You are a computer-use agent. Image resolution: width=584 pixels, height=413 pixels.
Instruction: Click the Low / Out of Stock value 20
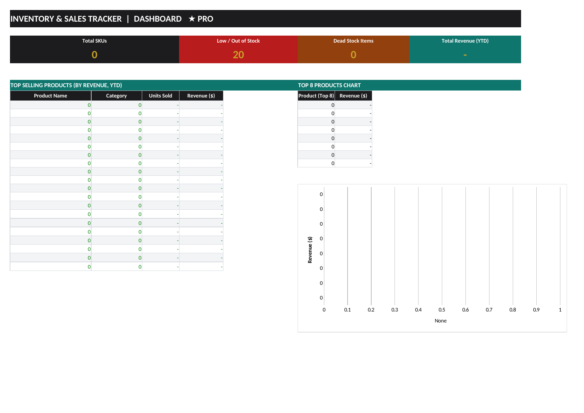(x=238, y=55)
